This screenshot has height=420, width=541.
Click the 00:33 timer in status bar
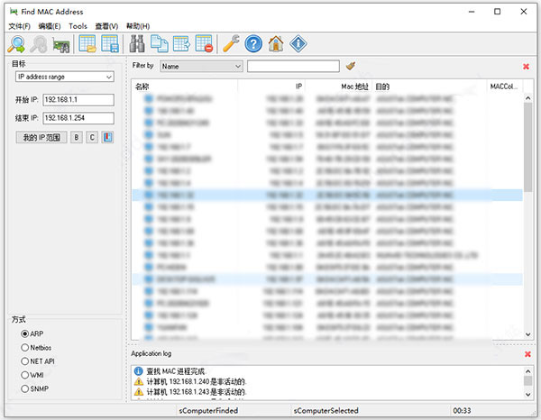[462, 410]
